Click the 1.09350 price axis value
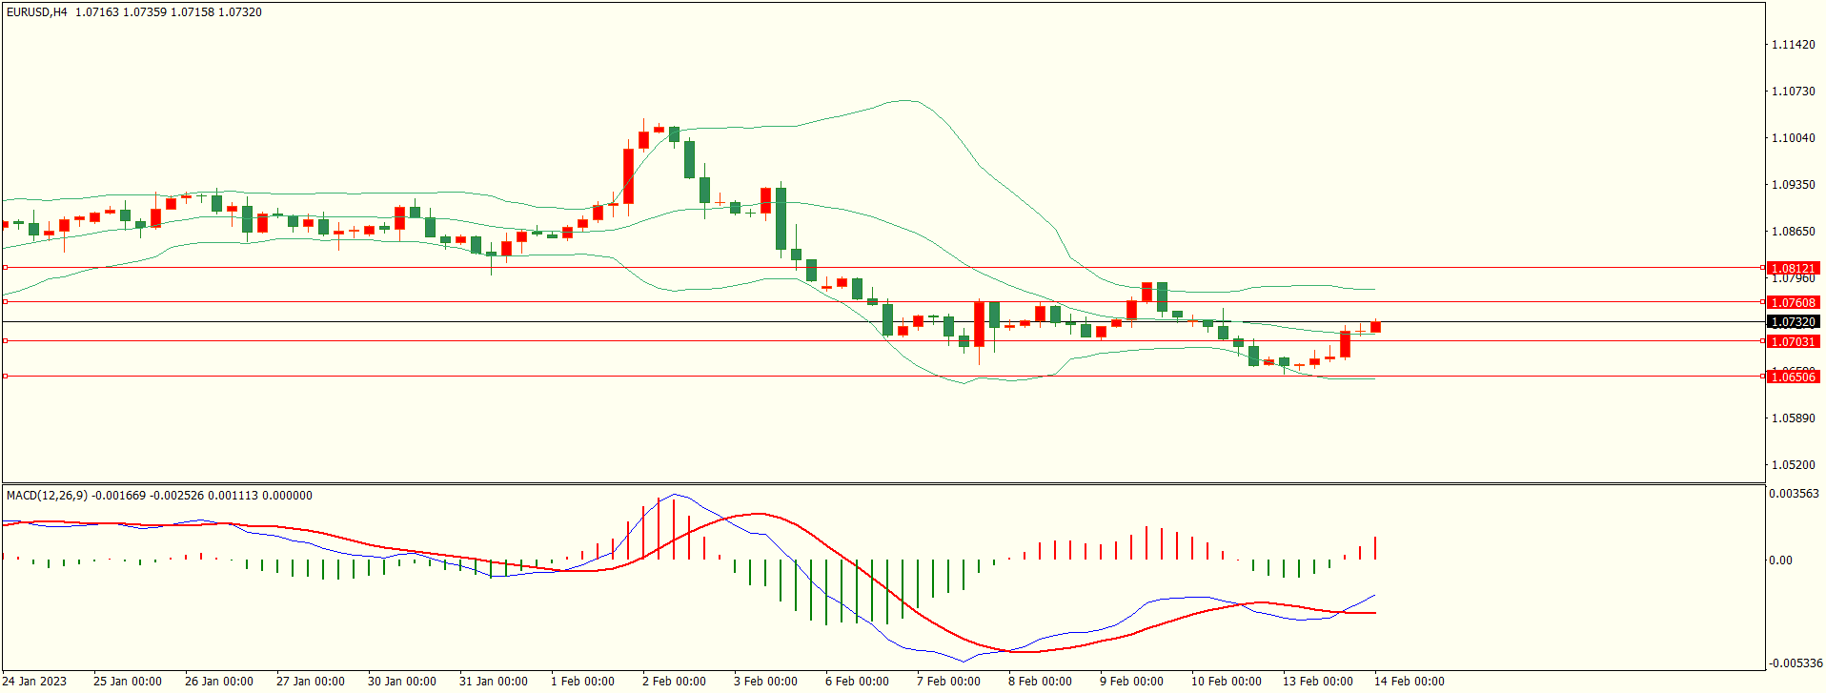Viewport: 1826px width, 693px height. pos(1793,185)
